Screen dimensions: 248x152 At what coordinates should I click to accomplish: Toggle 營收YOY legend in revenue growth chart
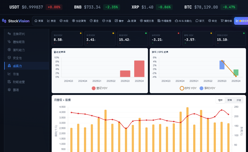[100, 88]
